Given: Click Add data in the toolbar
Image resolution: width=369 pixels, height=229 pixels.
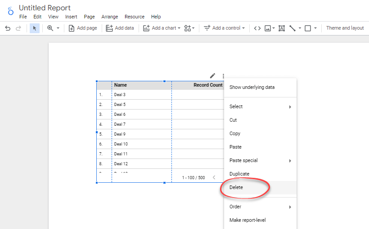Looking at the screenshot, I should [120, 28].
